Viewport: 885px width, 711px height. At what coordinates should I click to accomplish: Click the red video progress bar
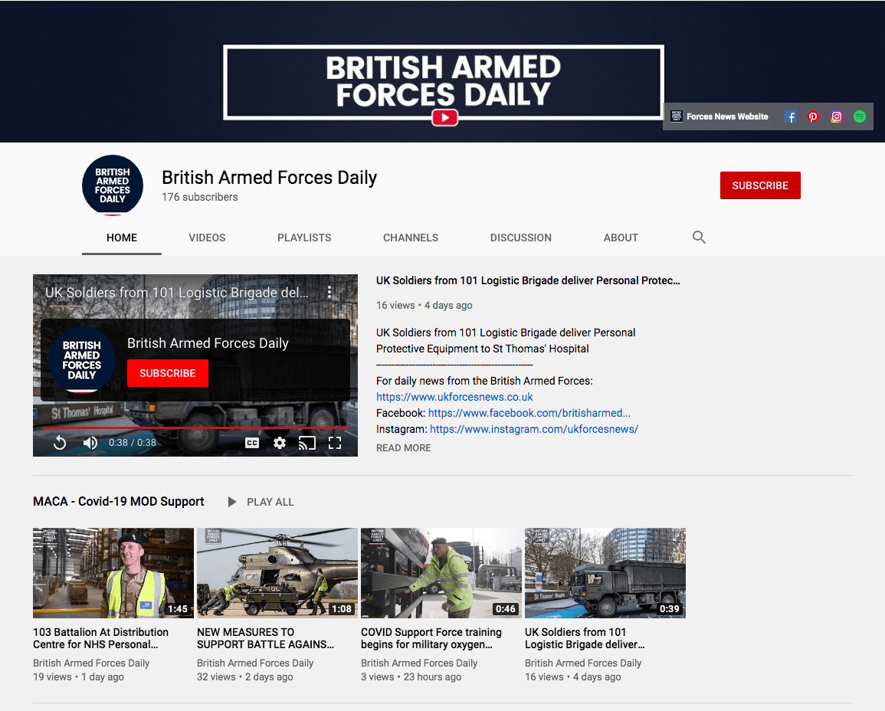click(x=195, y=428)
